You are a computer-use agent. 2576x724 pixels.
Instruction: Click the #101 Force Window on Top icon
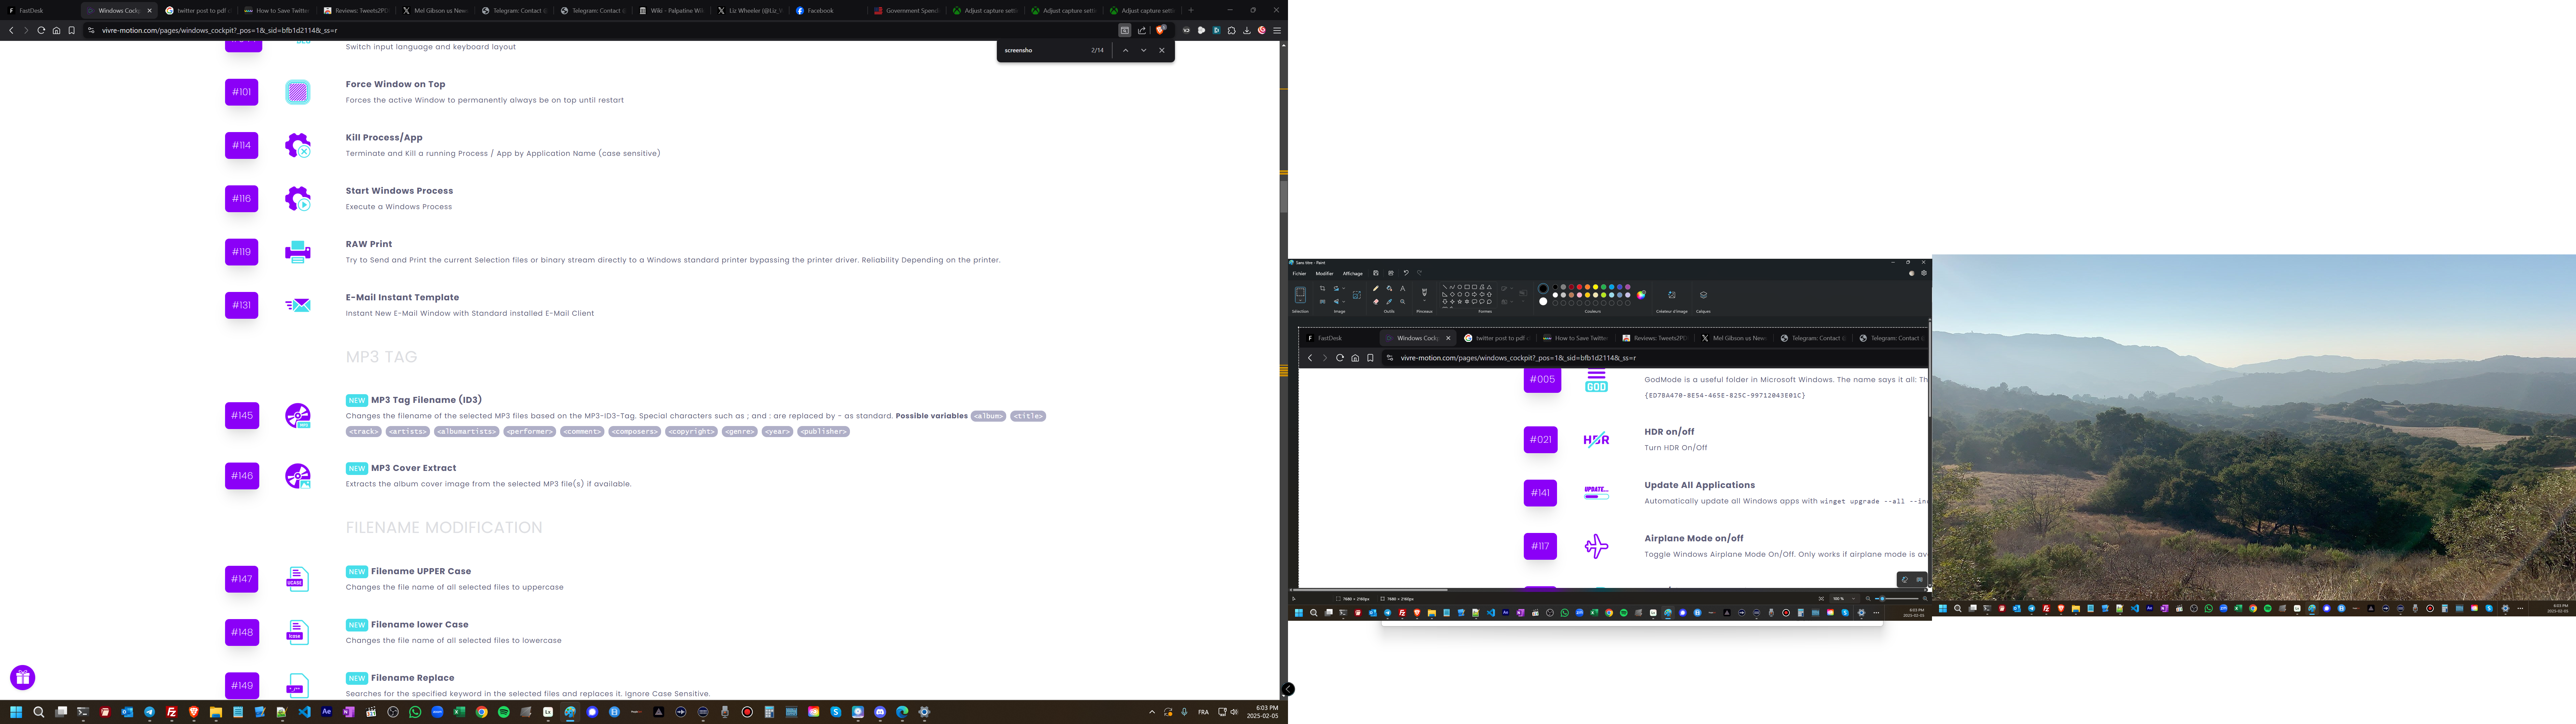coord(298,92)
